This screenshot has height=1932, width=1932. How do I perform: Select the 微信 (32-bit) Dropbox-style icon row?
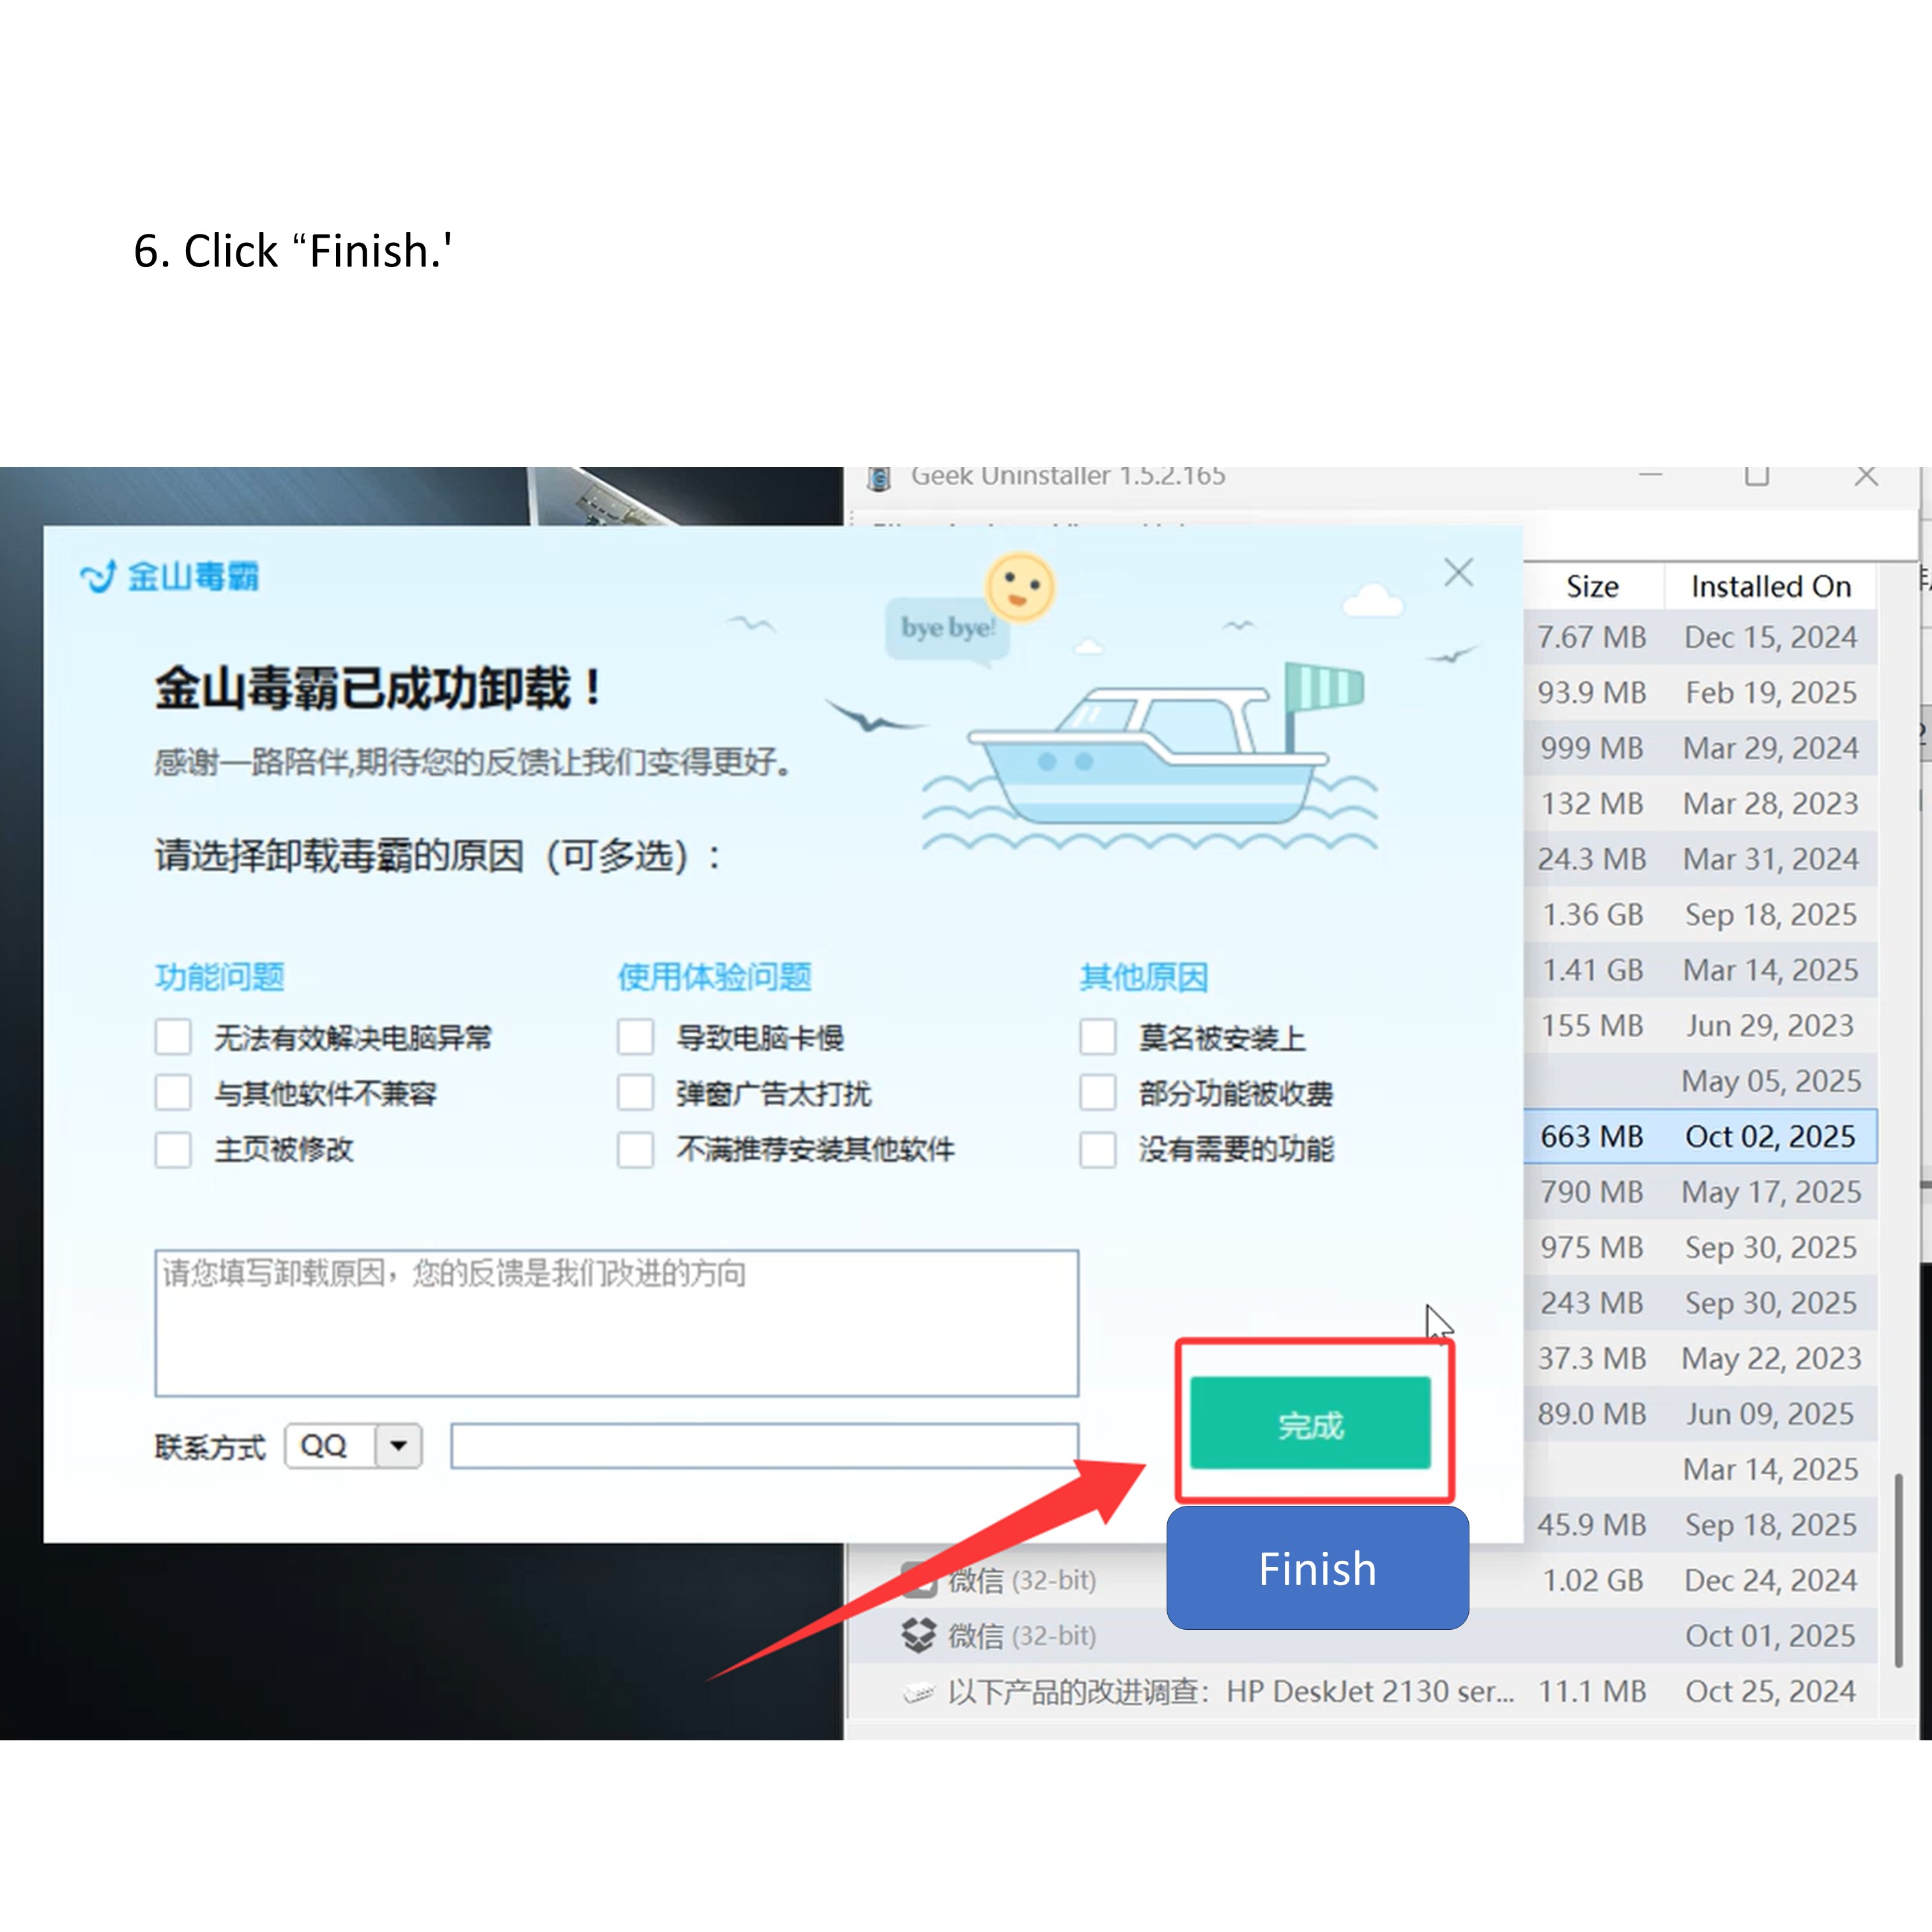pos(918,1635)
